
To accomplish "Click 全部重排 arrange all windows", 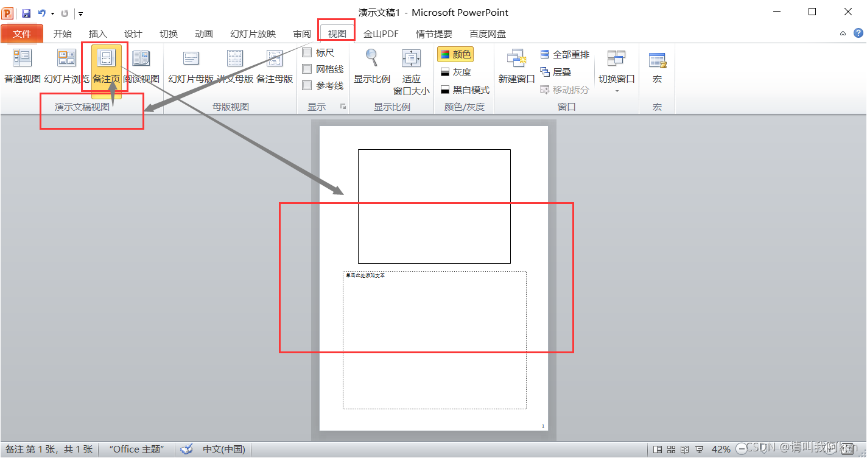I will 565,55.
